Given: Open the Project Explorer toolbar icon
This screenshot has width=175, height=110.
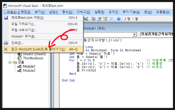Looking at the screenshot, I should pyautogui.click(x=94, y=19).
